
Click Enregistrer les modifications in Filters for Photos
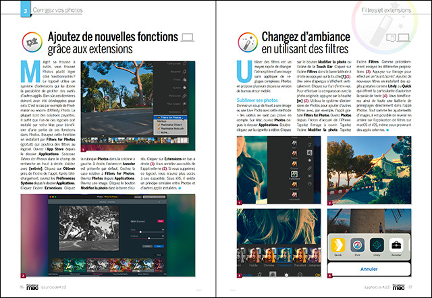[x=154, y=197]
